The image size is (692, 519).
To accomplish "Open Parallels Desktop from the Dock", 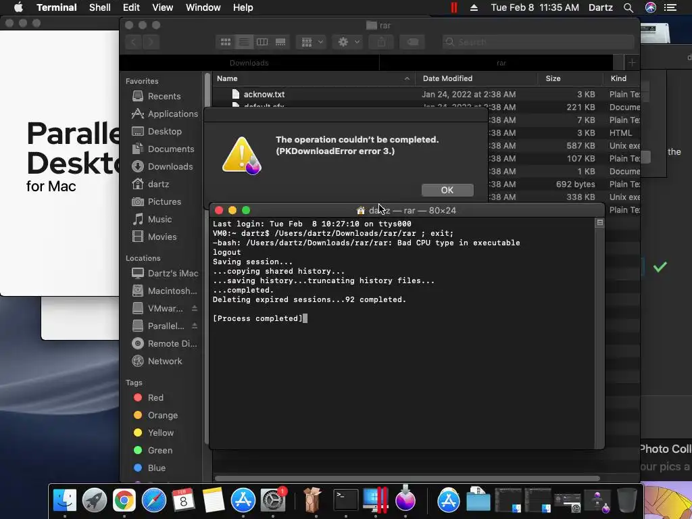I will 376,501.
